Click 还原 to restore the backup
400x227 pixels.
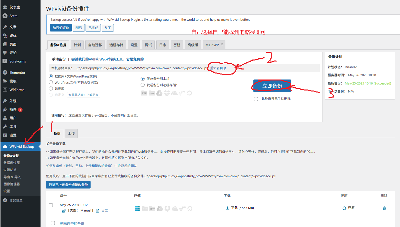pos(348,208)
